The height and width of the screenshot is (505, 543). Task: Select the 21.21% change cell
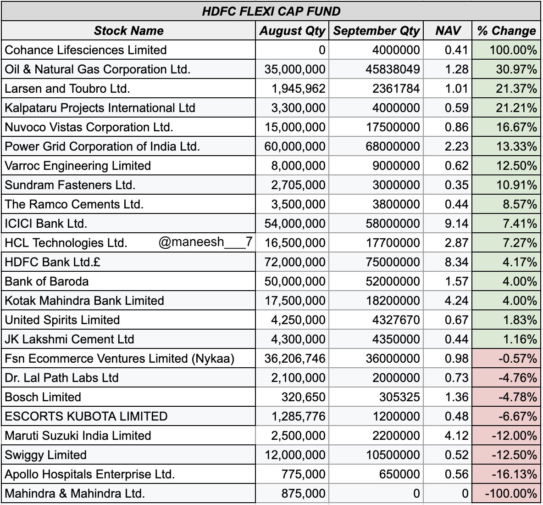tap(506, 108)
